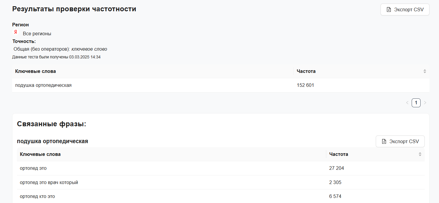Click the Связанные фразы heading
Image resolution: width=439 pixels, height=203 pixels.
(51, 124)
